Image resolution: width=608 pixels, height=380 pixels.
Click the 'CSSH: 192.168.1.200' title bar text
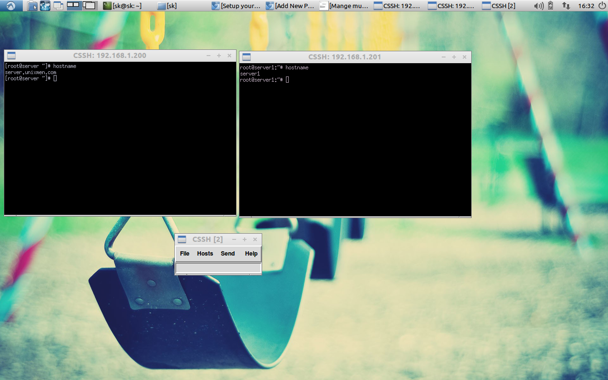[x=110, y=56]
